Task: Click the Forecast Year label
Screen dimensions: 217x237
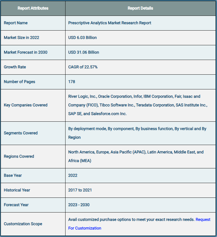Action: click(16, 205)
